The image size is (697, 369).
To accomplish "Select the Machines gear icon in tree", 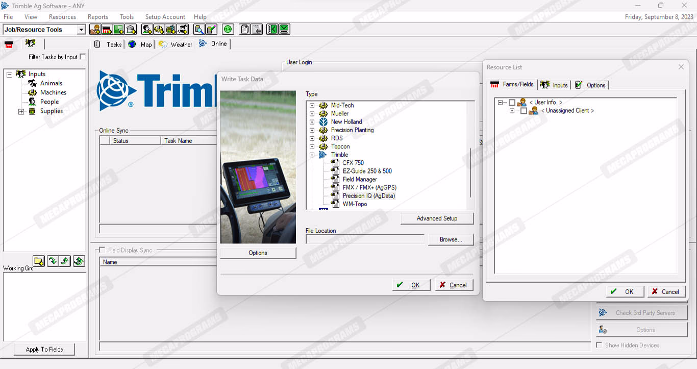I will tap(32, 92).
